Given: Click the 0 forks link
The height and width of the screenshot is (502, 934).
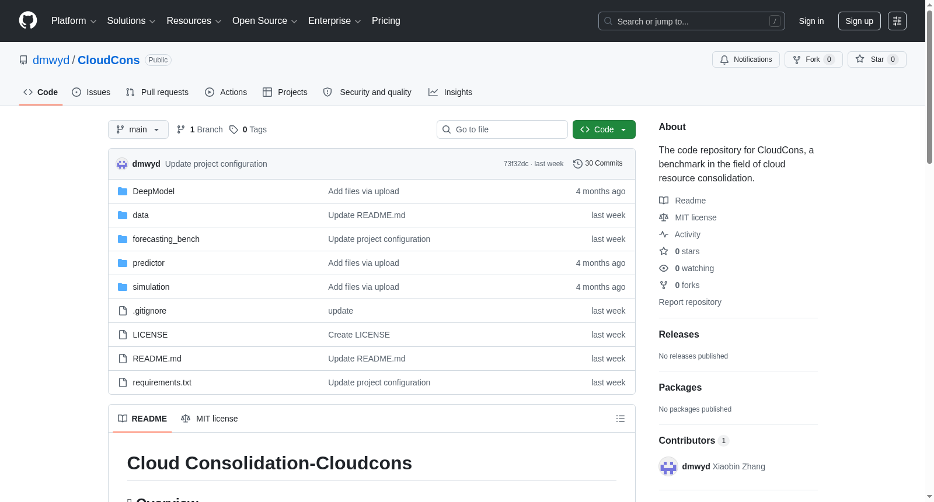Looking at the screenshot, I should pos(687,285).
